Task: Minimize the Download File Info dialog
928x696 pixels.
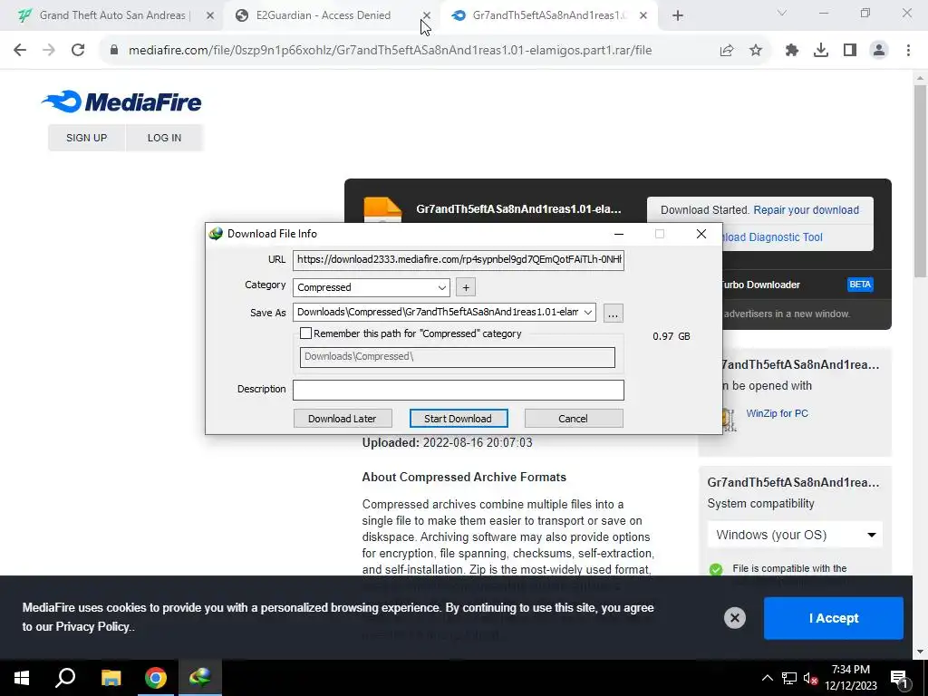Action: click(x=618, y=234)
